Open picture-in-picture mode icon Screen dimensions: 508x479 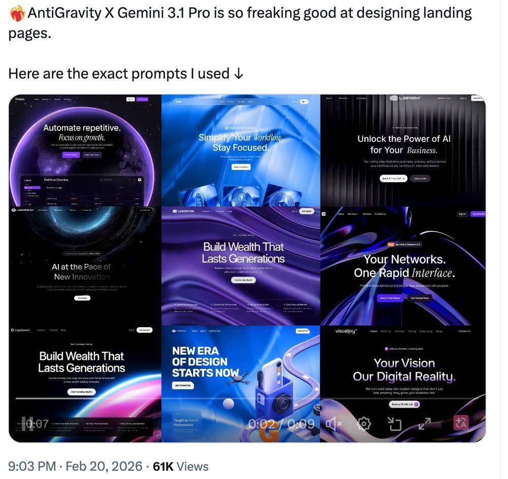(x=394, y=424)
